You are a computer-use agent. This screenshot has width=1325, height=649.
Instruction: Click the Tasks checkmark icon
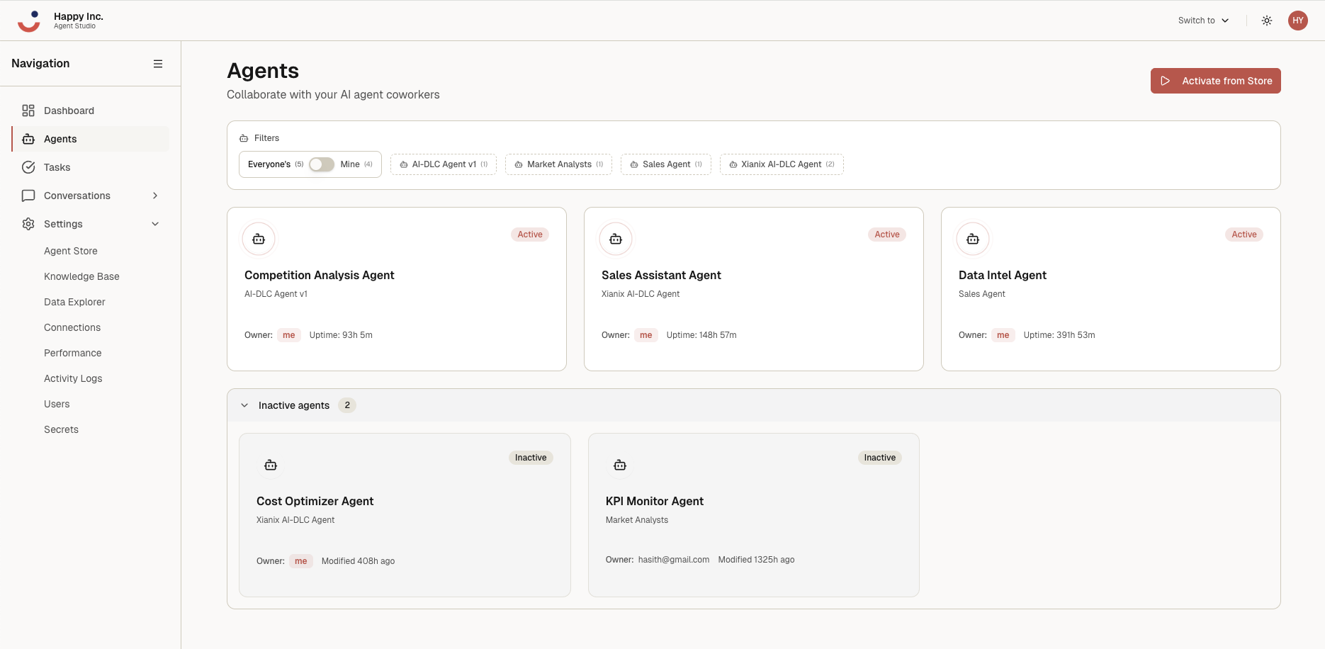click(28, 167)
